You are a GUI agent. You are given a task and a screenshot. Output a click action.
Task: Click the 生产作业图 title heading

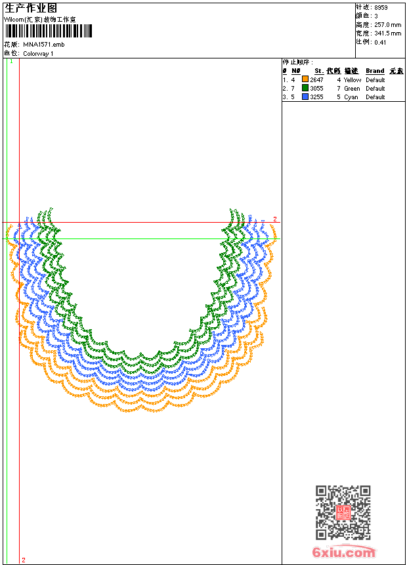coord(31,8)
